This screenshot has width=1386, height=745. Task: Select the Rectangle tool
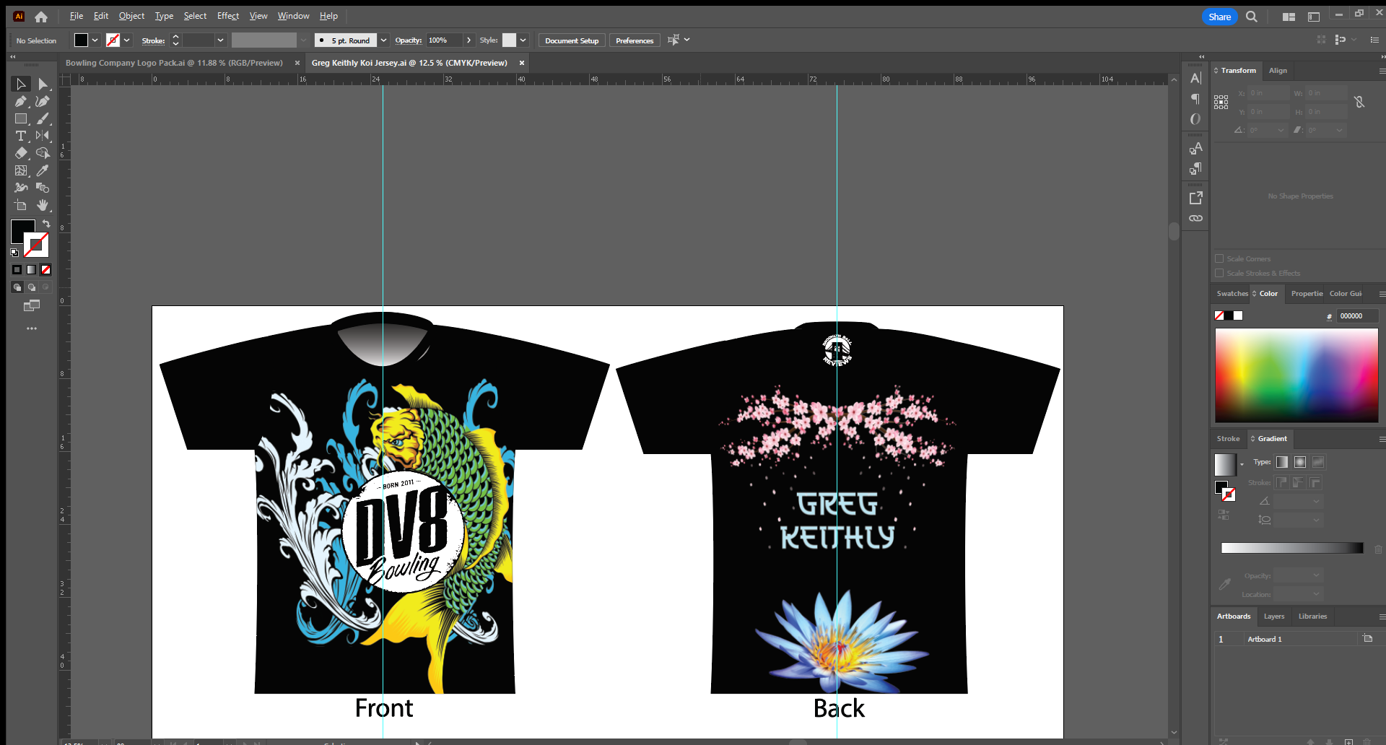[x=21, y=119]
